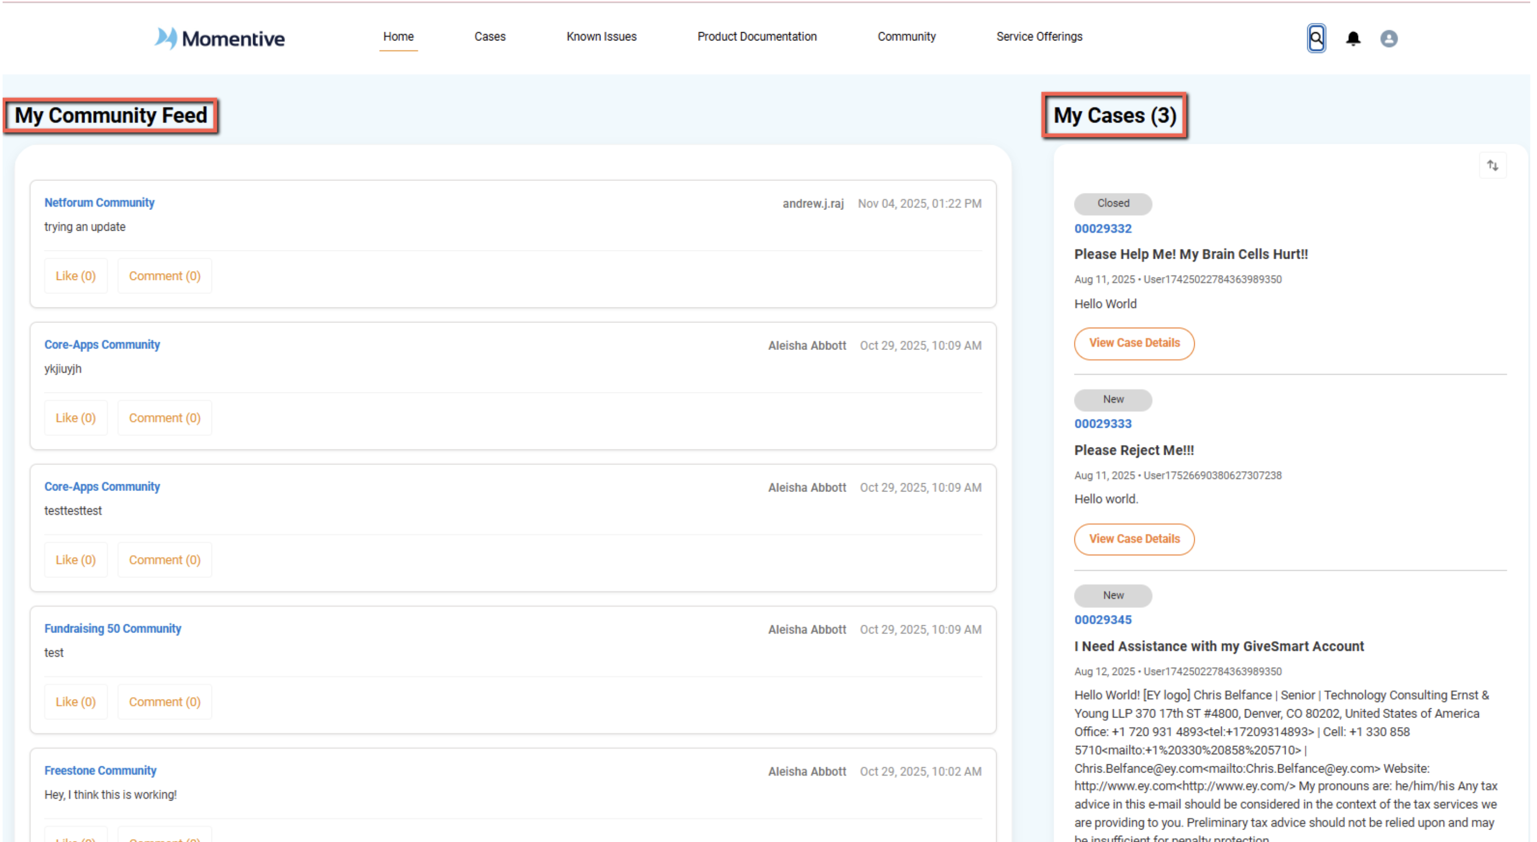The image size is (1537, 842).
Task: Comment on the 'trying an update' post
Action: coord(165,276)
